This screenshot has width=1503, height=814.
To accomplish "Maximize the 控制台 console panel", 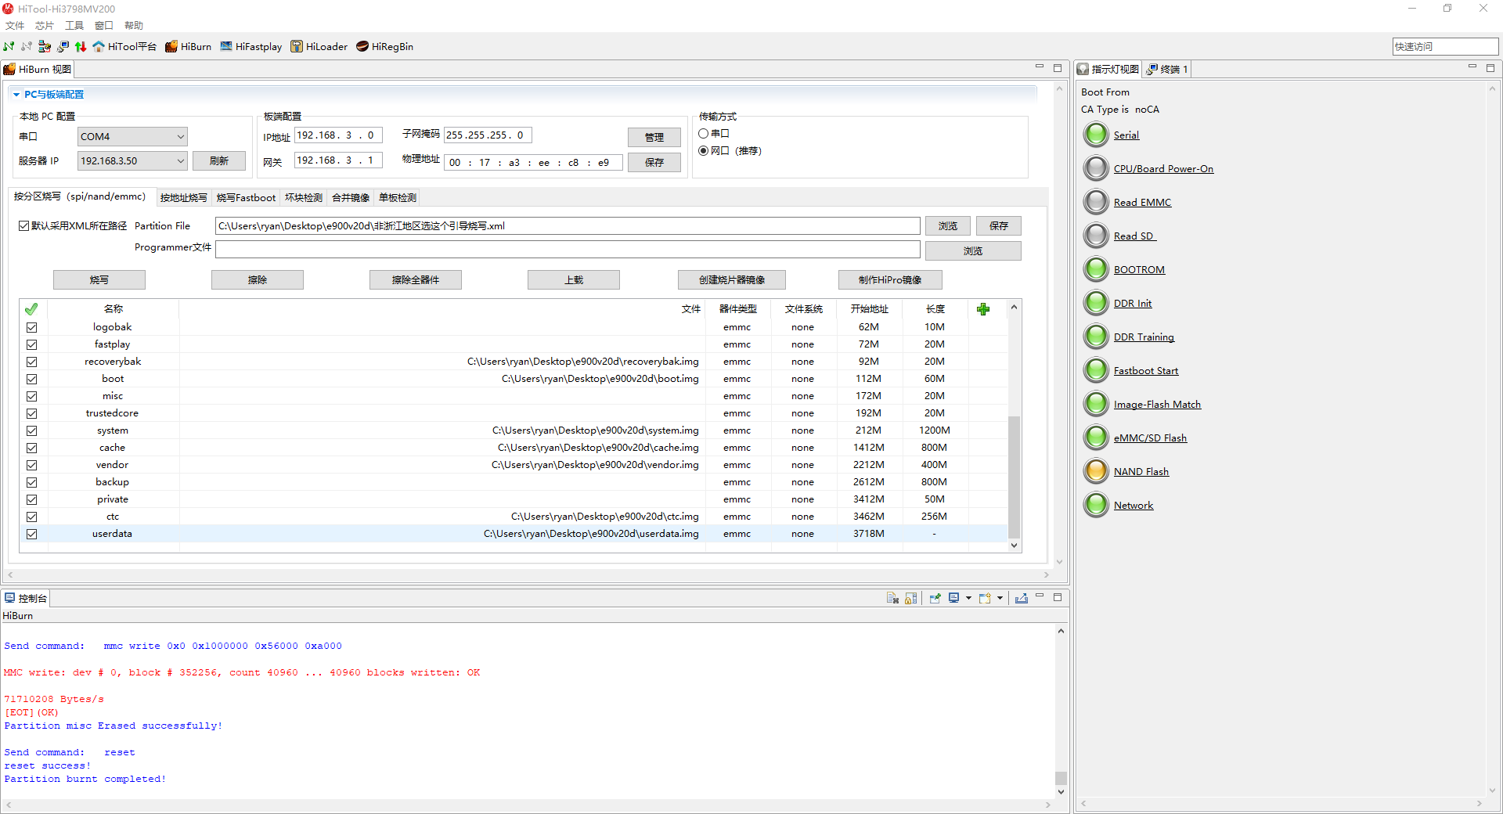I will click(1058, 597).
